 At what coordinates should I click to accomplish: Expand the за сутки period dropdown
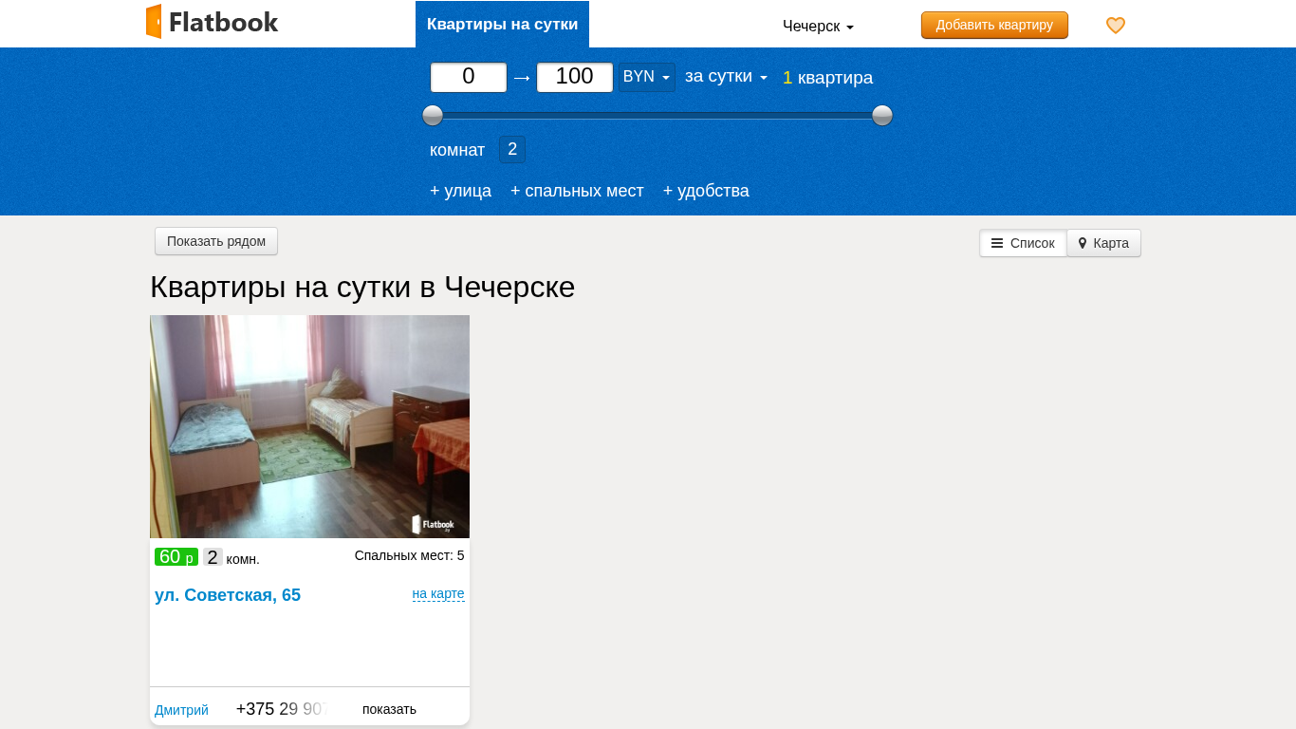click(726, 77)
